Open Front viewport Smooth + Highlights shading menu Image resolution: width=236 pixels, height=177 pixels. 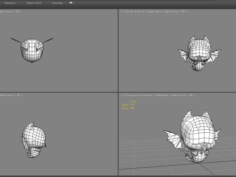point(149,11)
